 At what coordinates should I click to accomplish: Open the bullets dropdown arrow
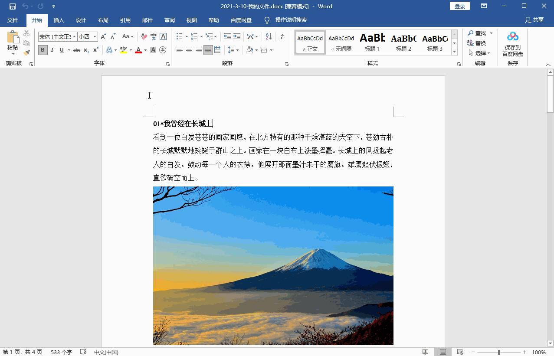(x=187, y=36)
